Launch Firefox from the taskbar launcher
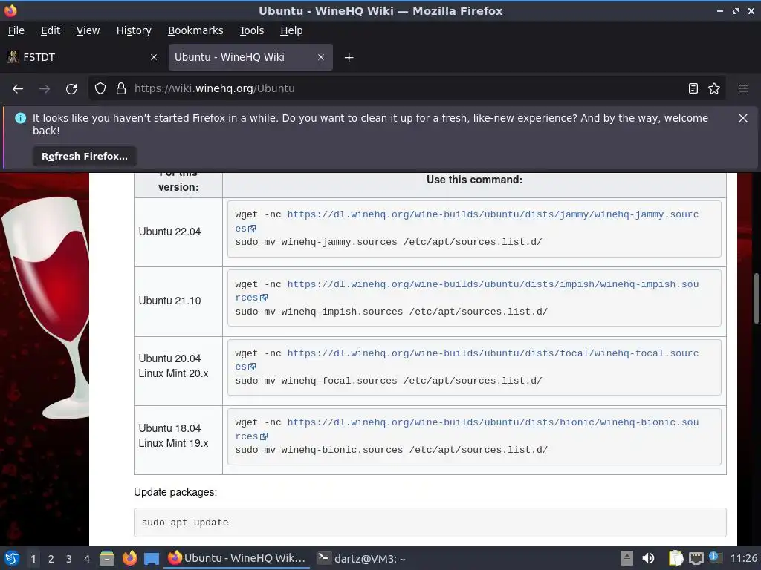761x570 pixels. tap(129, 558)
